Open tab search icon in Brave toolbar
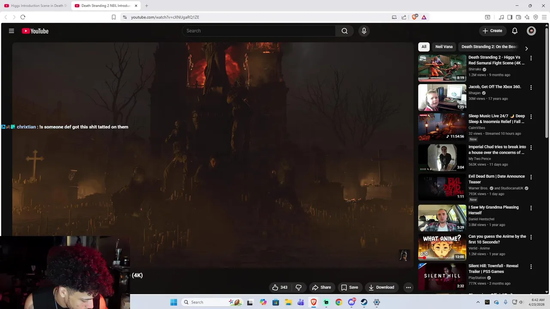550x309 pixels. tap(488, 17)
